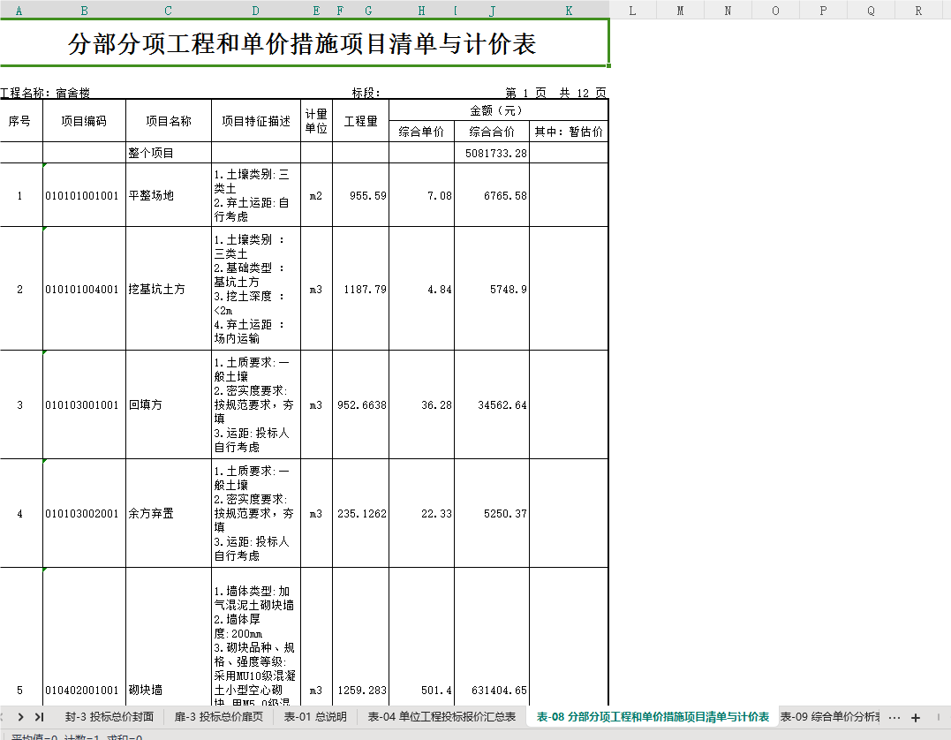Open 表-09 综合单价分析表 sheet tab

tap(830, 717)
